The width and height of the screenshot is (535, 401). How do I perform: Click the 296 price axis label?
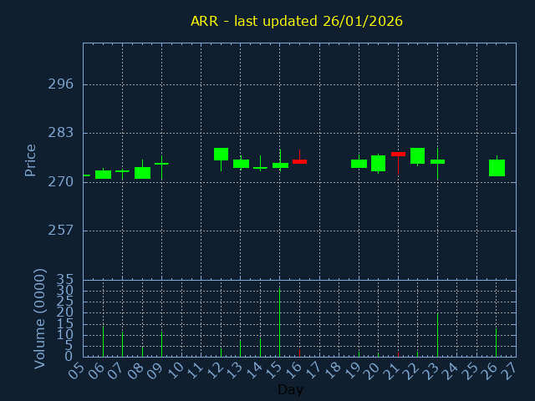click(60, 84)
